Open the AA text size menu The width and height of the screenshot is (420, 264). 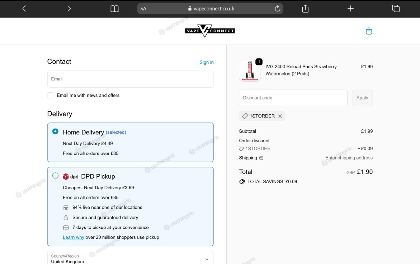click(143, 9)
